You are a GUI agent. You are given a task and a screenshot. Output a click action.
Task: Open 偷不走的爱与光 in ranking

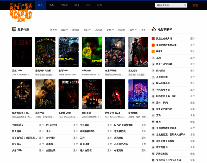164,109
